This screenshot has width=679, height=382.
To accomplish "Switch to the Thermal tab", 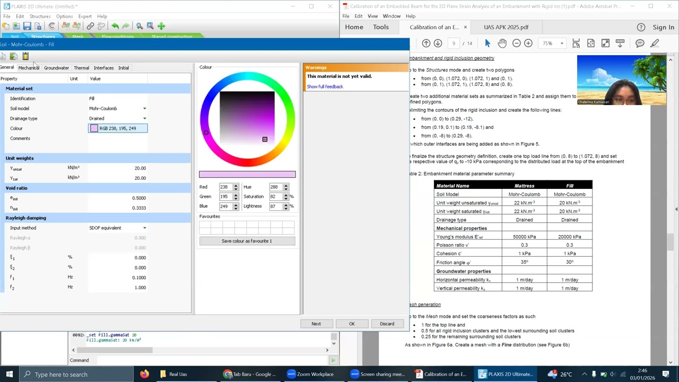I will [x=81, y=68].
